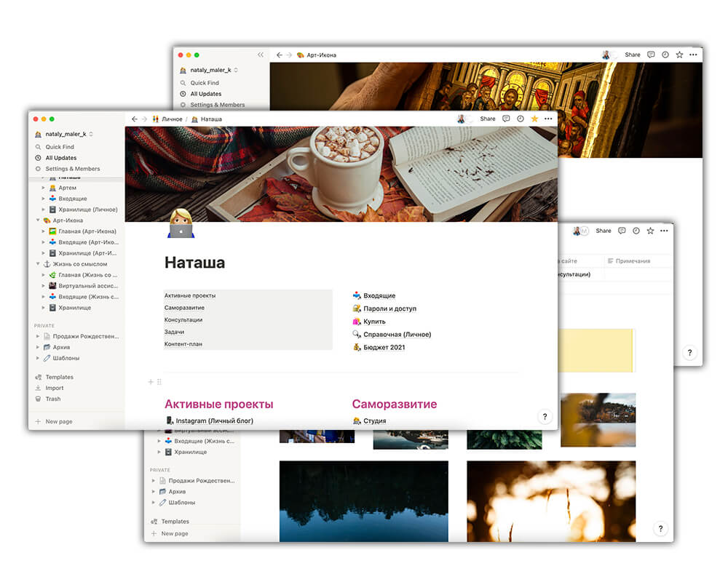Jump to Консультации in table of contents
Image resolution: width=728 pixels, height=582 pixels.
(183, 320)
